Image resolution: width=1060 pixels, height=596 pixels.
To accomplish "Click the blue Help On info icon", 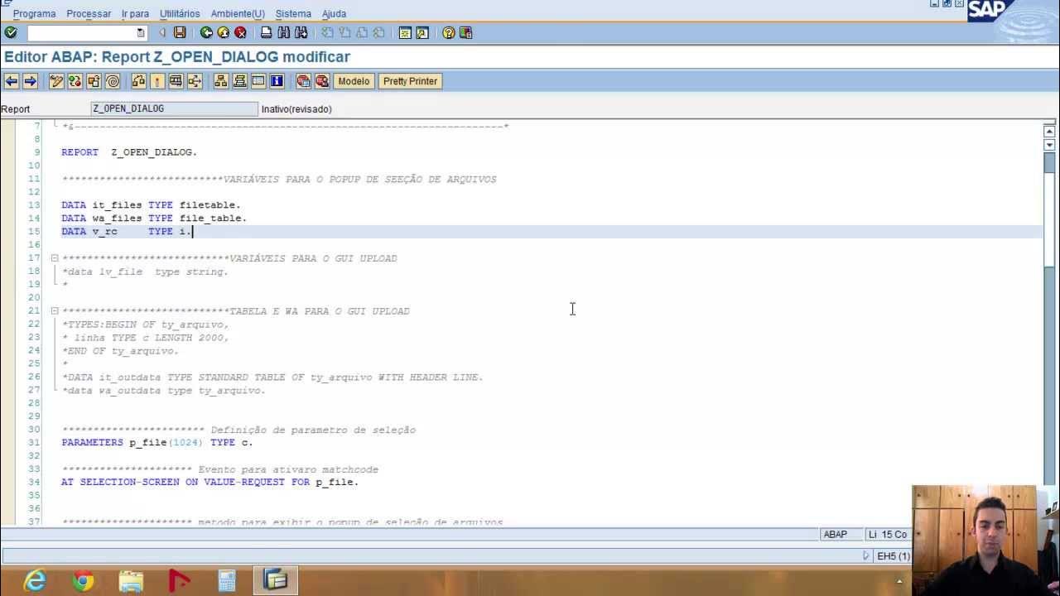I will (x=277, y=81).
